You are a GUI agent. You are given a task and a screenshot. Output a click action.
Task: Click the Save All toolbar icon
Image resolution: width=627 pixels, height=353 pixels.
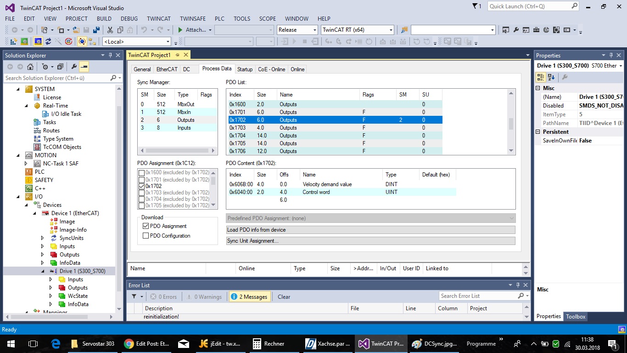(x=96, y=30)
